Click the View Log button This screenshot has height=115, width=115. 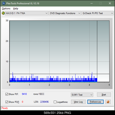(x=78, y=102)
